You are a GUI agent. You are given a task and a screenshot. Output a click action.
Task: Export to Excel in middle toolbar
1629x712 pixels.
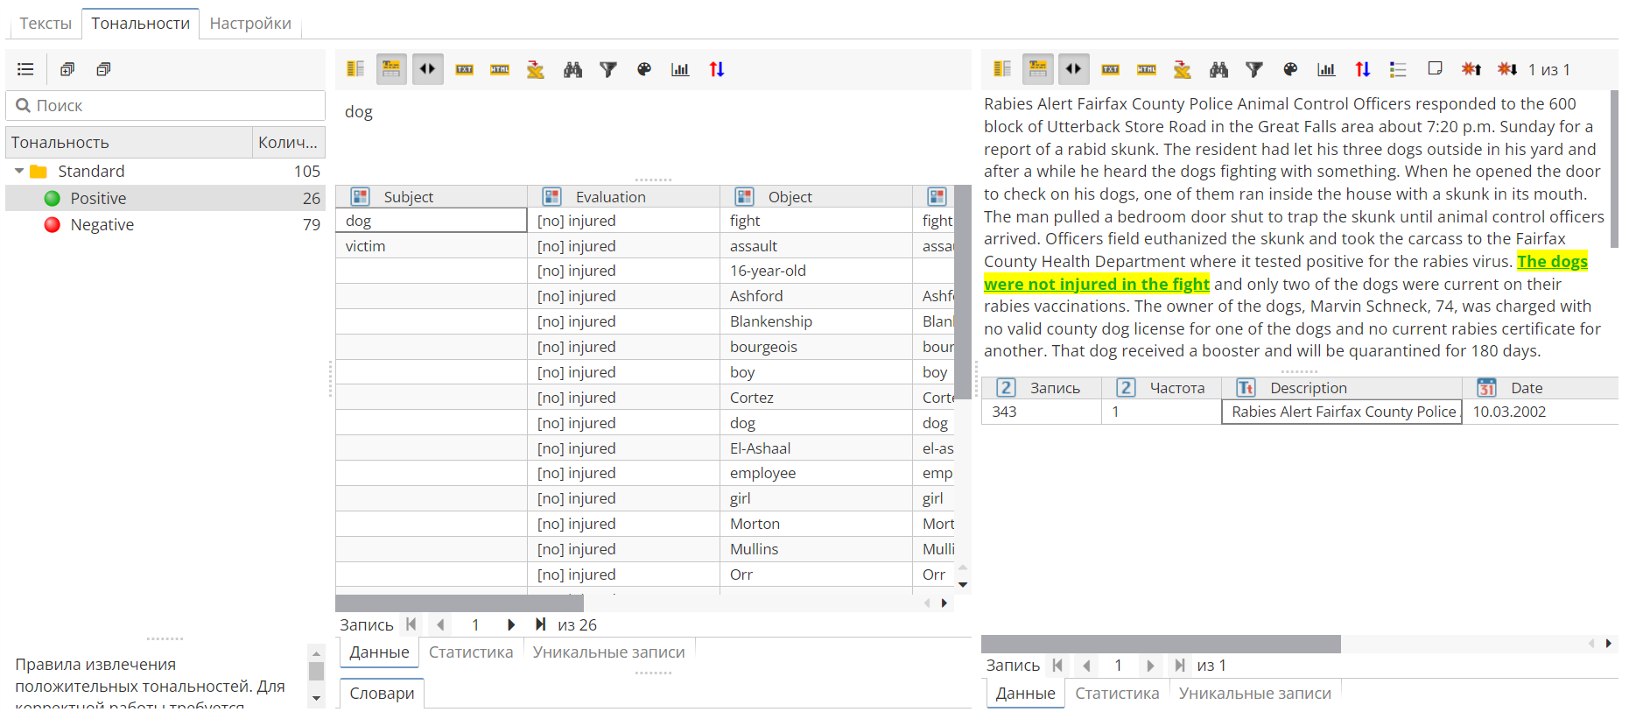pyautogui.click(x=536, y=69)
